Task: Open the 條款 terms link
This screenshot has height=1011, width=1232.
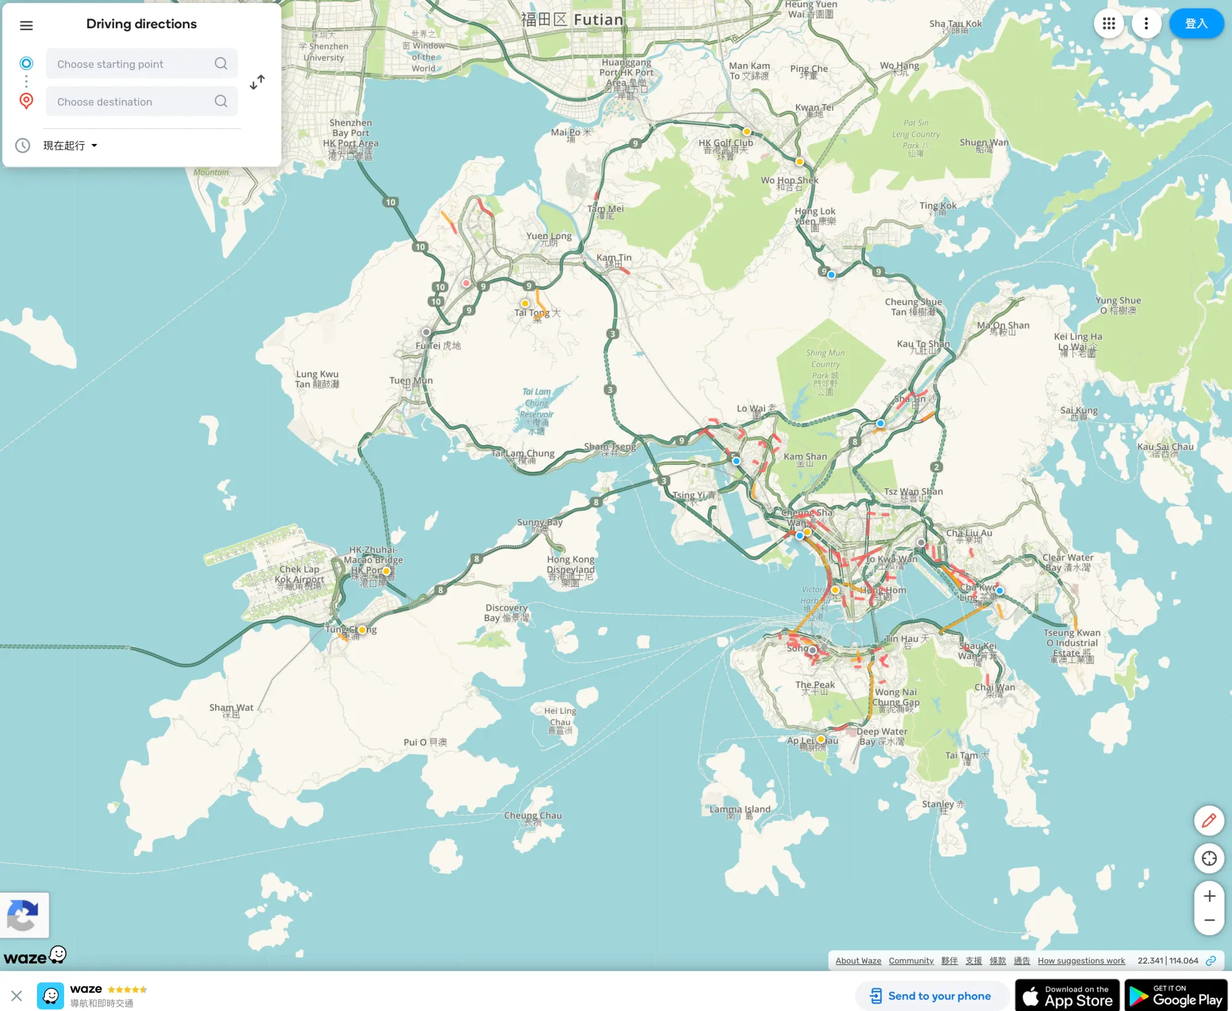Action: point(997,961)
